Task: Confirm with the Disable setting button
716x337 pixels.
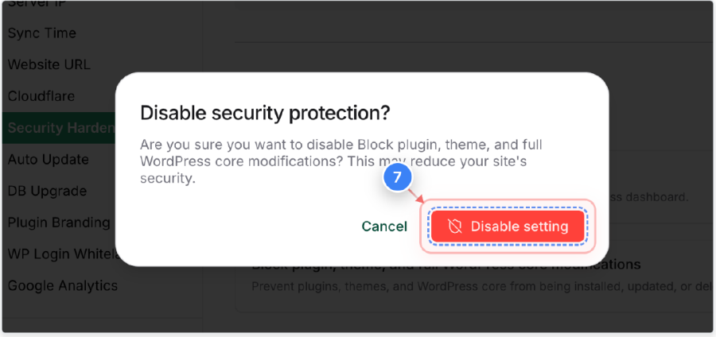Action: point(508,227)
